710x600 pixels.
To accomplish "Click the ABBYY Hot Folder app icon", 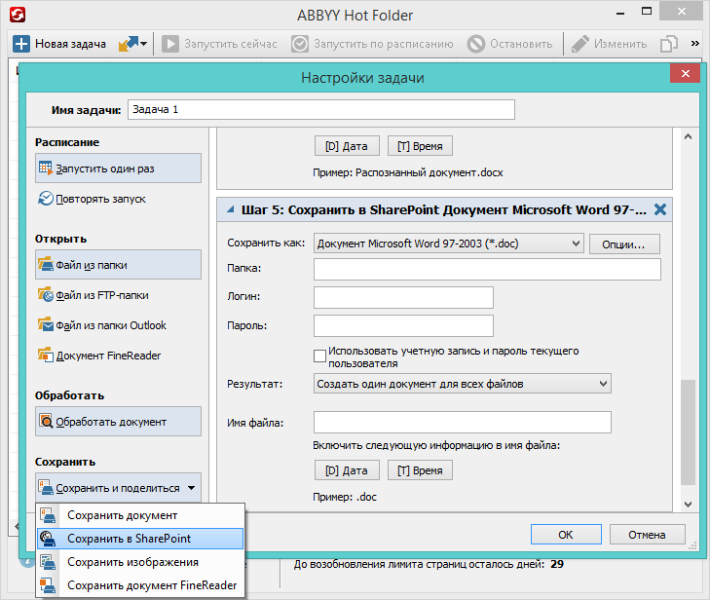I will click(18, 15).
